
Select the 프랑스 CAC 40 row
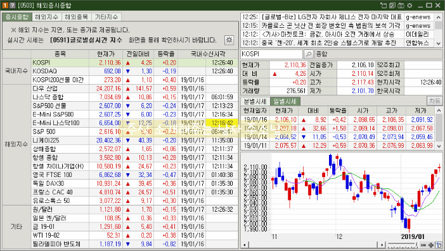[135, 192]
